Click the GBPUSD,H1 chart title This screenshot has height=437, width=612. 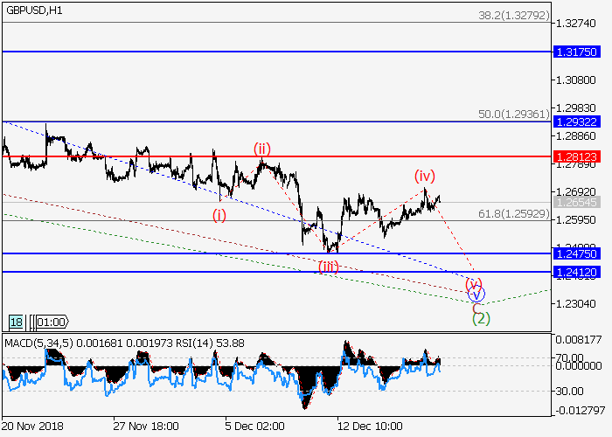[x=33, y=8]
